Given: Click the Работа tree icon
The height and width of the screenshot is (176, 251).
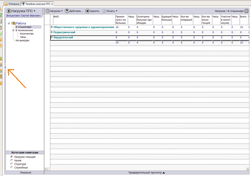Looking at the screenshot, I should point(13,23).
